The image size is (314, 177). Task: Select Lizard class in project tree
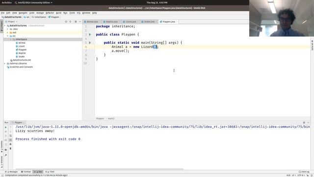point(20,46)
